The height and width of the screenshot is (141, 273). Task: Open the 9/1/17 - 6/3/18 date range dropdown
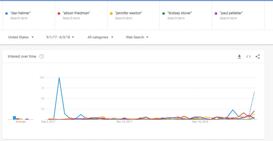[60, 37]
